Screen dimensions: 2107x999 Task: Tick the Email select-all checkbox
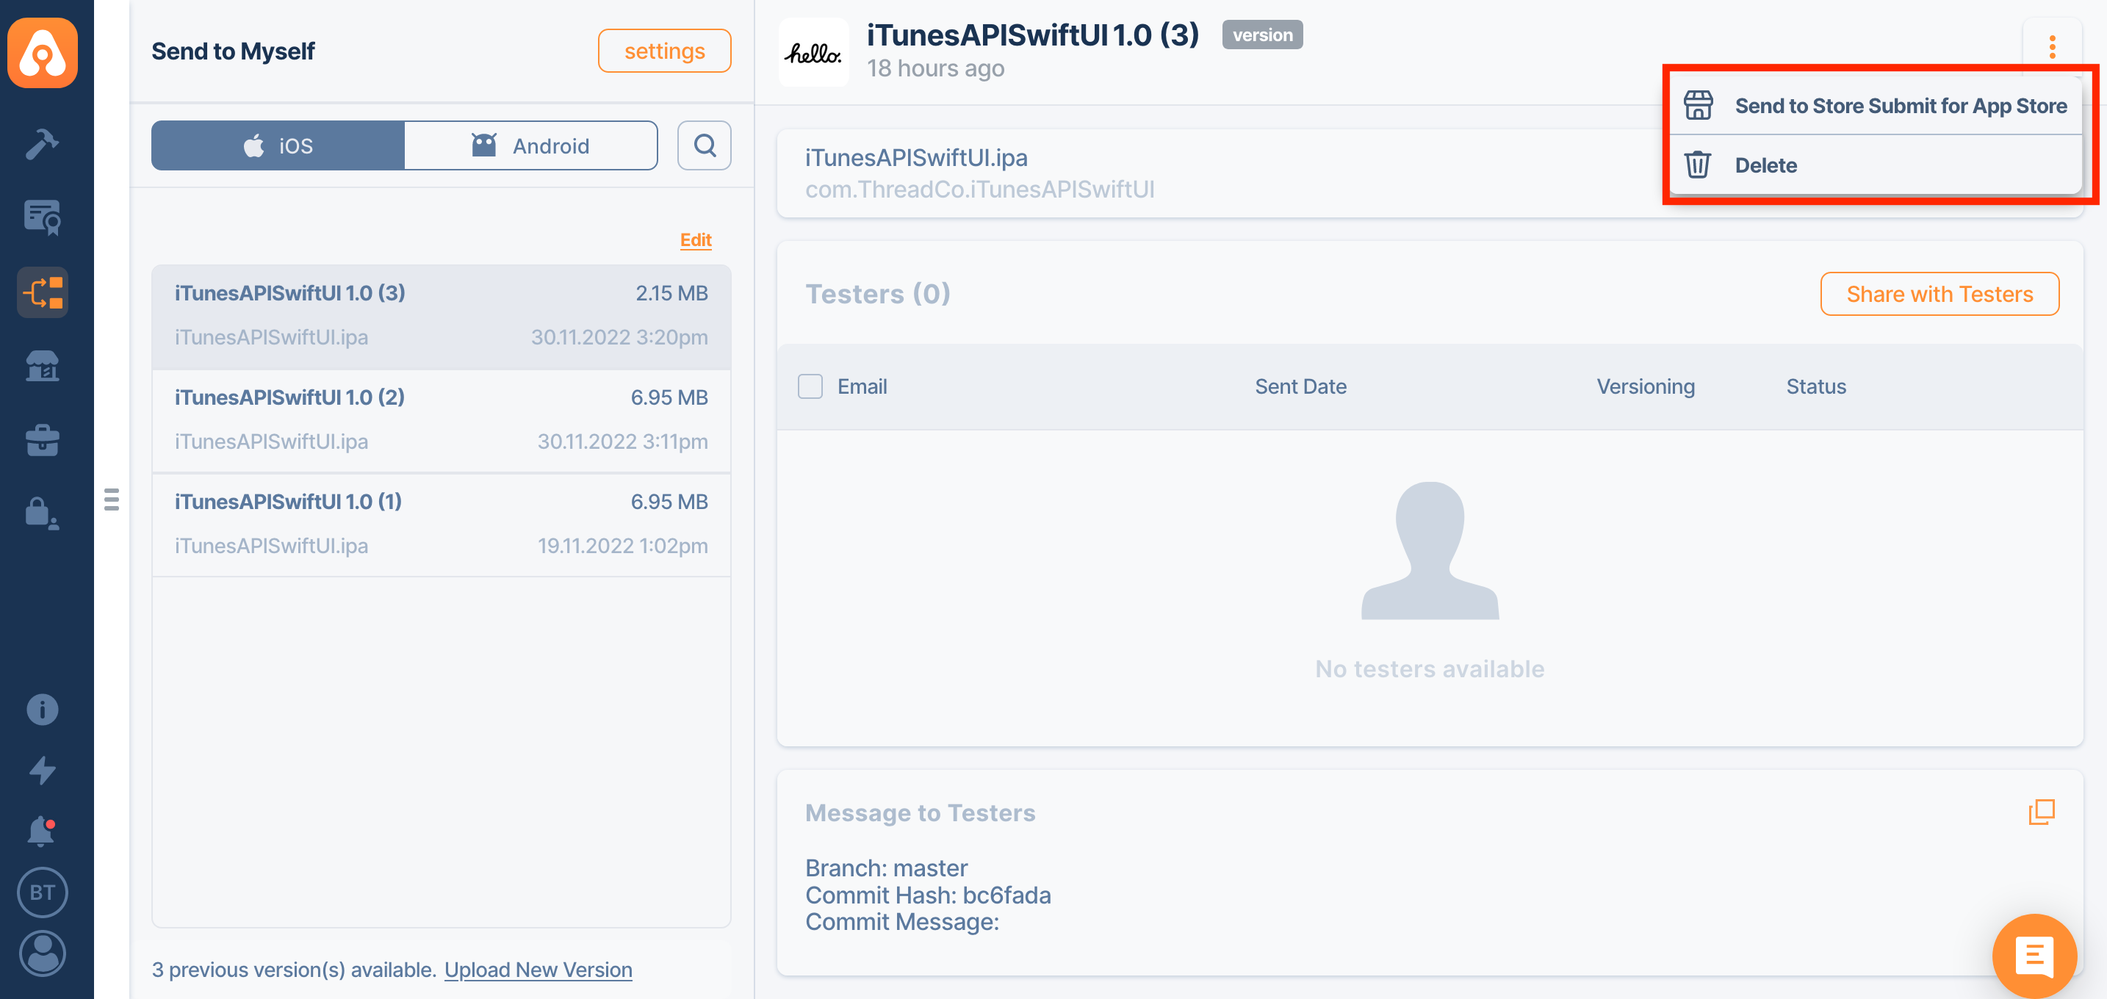pyautogui.click(x=810, y=386)
